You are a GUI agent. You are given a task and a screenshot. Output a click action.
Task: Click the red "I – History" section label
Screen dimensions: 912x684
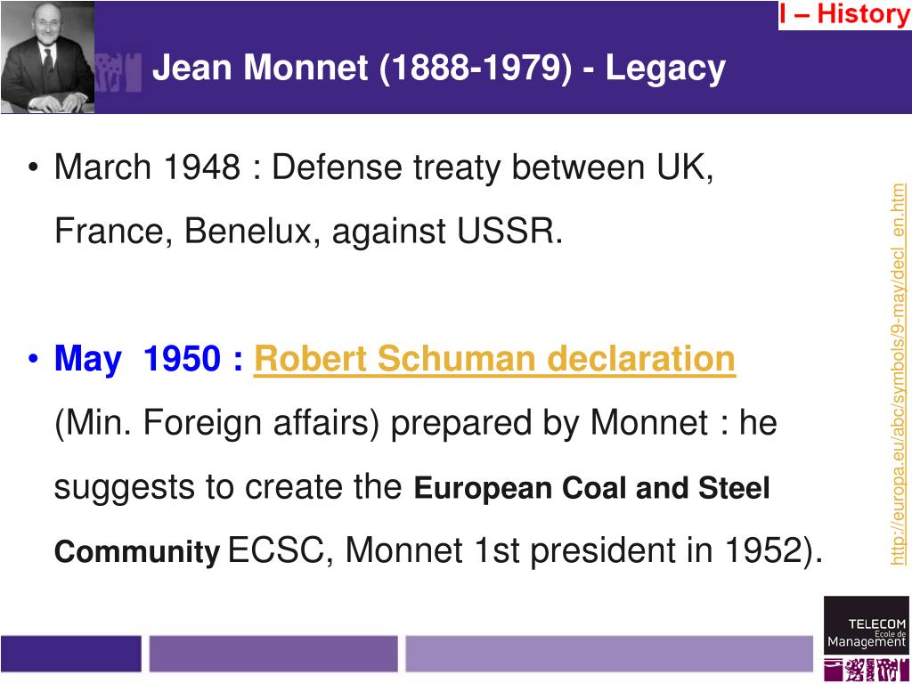(844, 14)
